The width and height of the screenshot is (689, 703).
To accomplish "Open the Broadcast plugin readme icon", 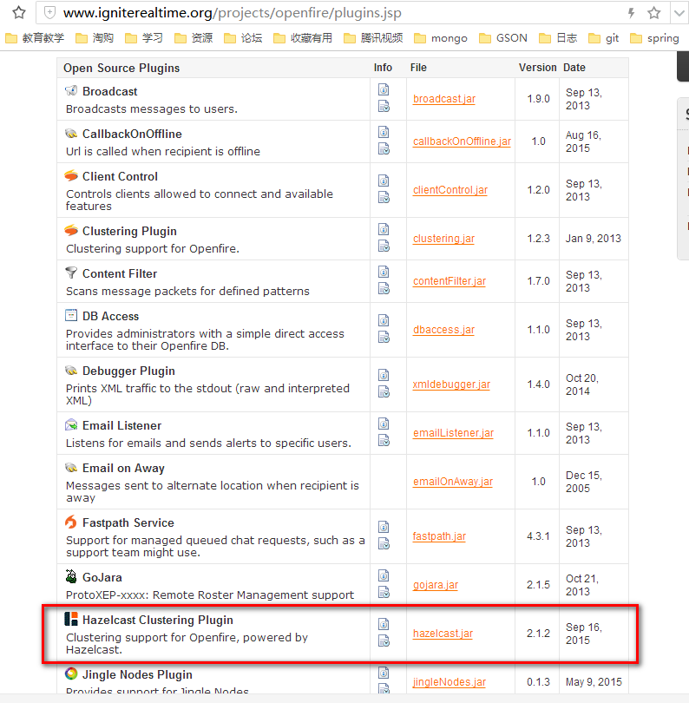I will tap(384, 89).
